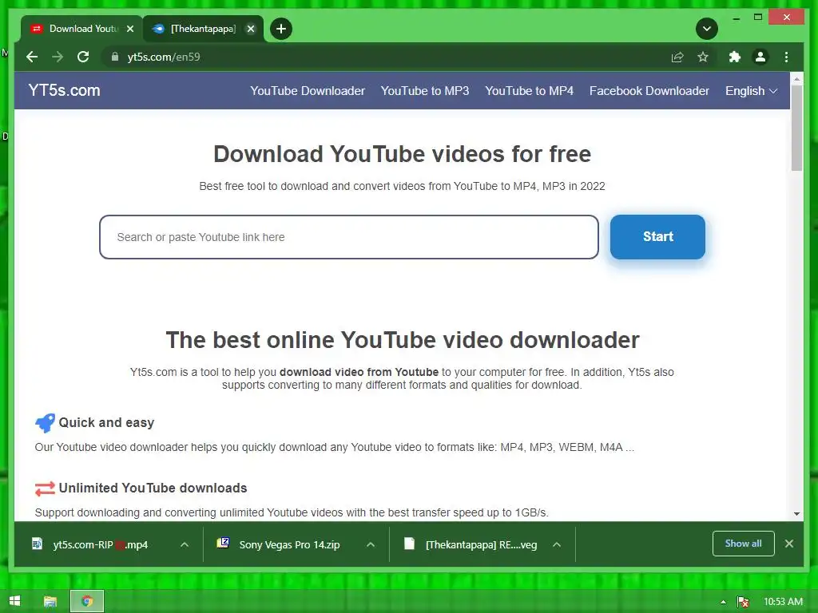
Task: Click the blue Start button
Action: 657,236
